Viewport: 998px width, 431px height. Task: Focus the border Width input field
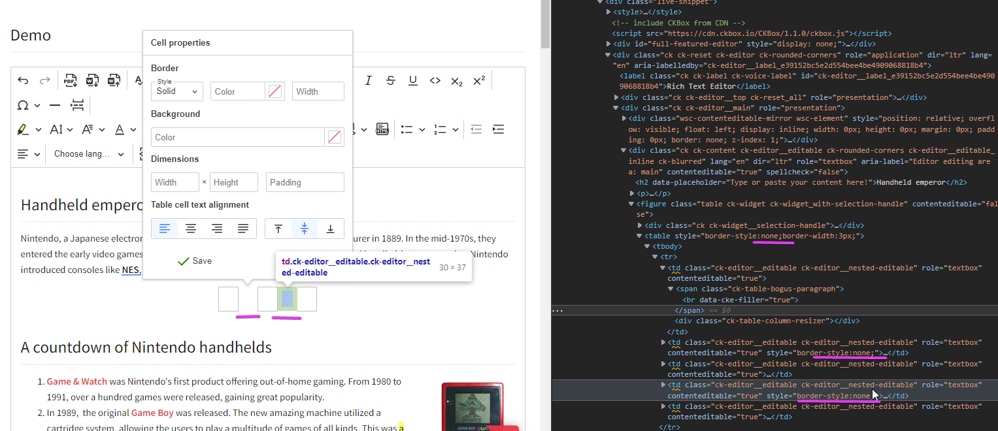[318, 91]
